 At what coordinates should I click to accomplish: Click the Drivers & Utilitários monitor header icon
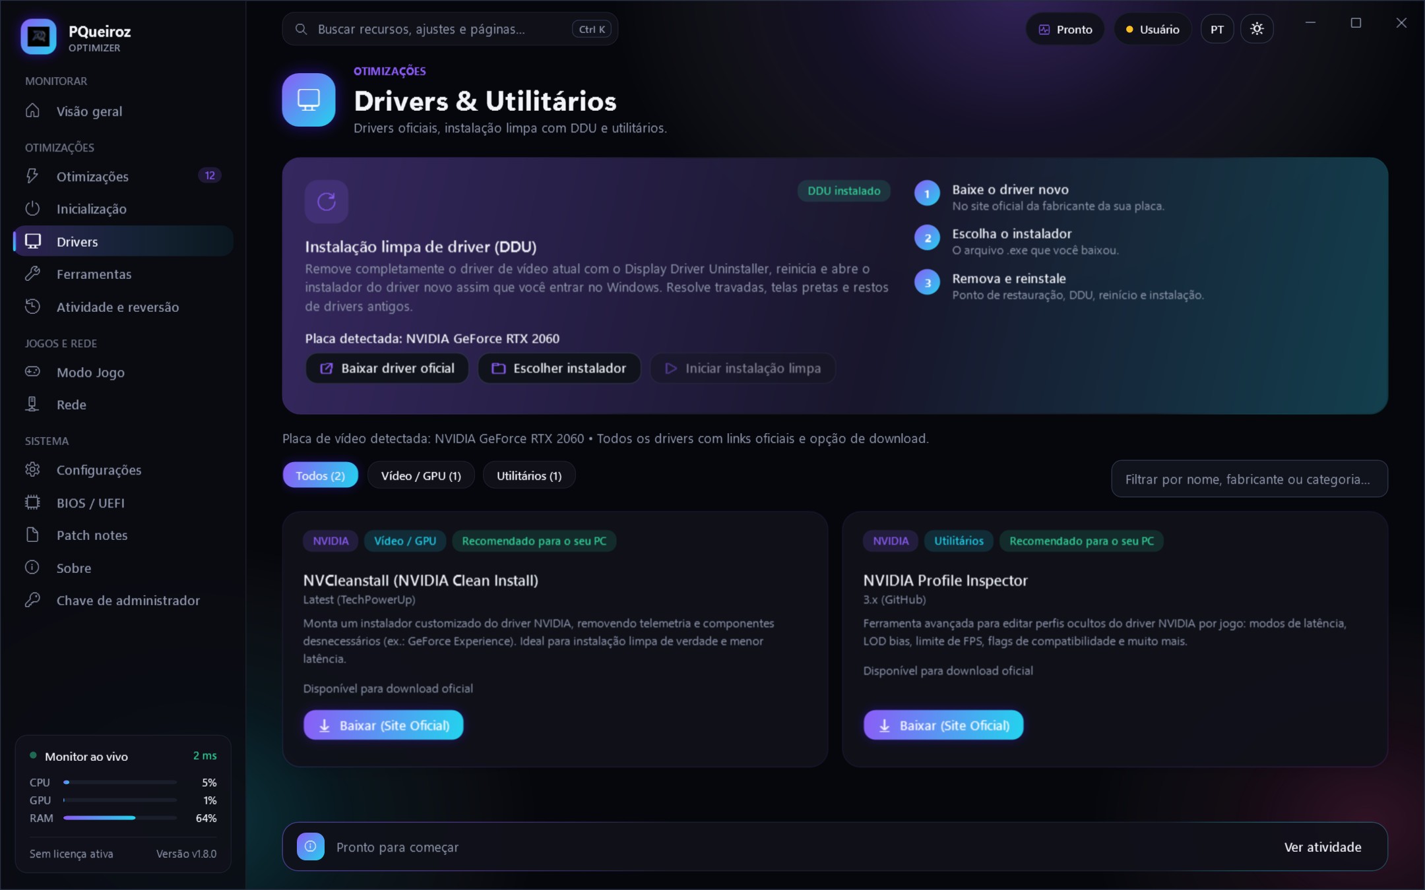point(309,100)
